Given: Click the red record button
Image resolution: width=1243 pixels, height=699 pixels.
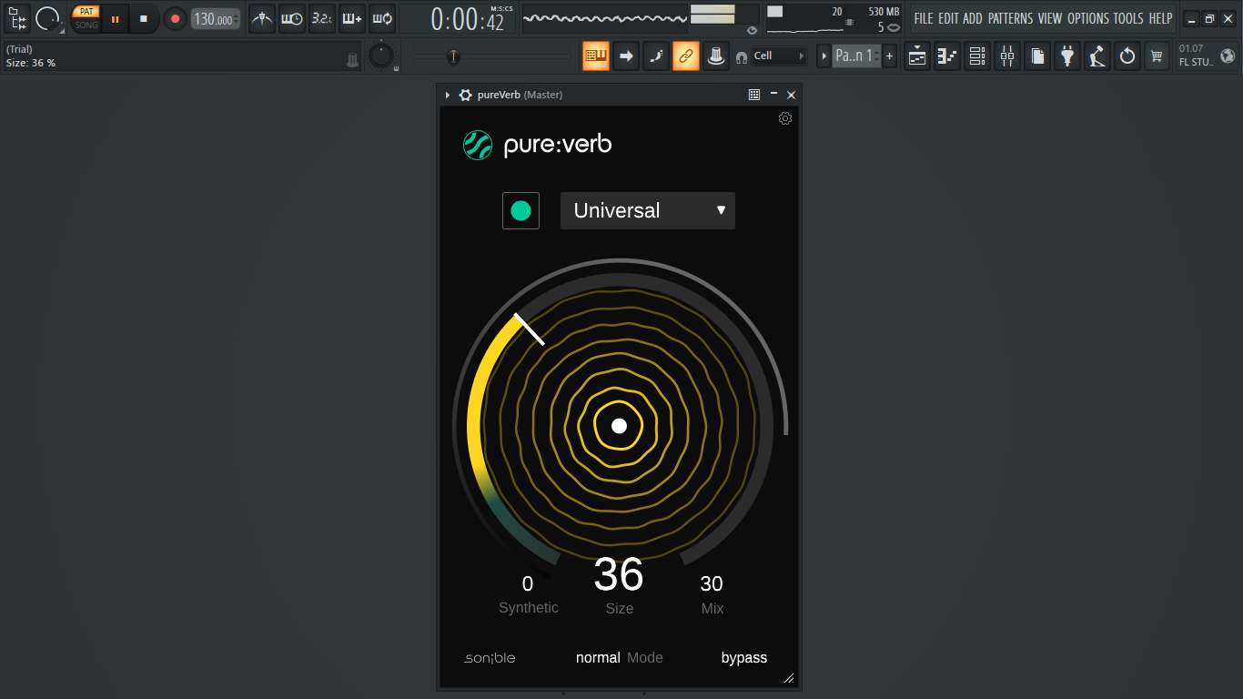Looking at the screenshot, I should [x=175, y=18].
